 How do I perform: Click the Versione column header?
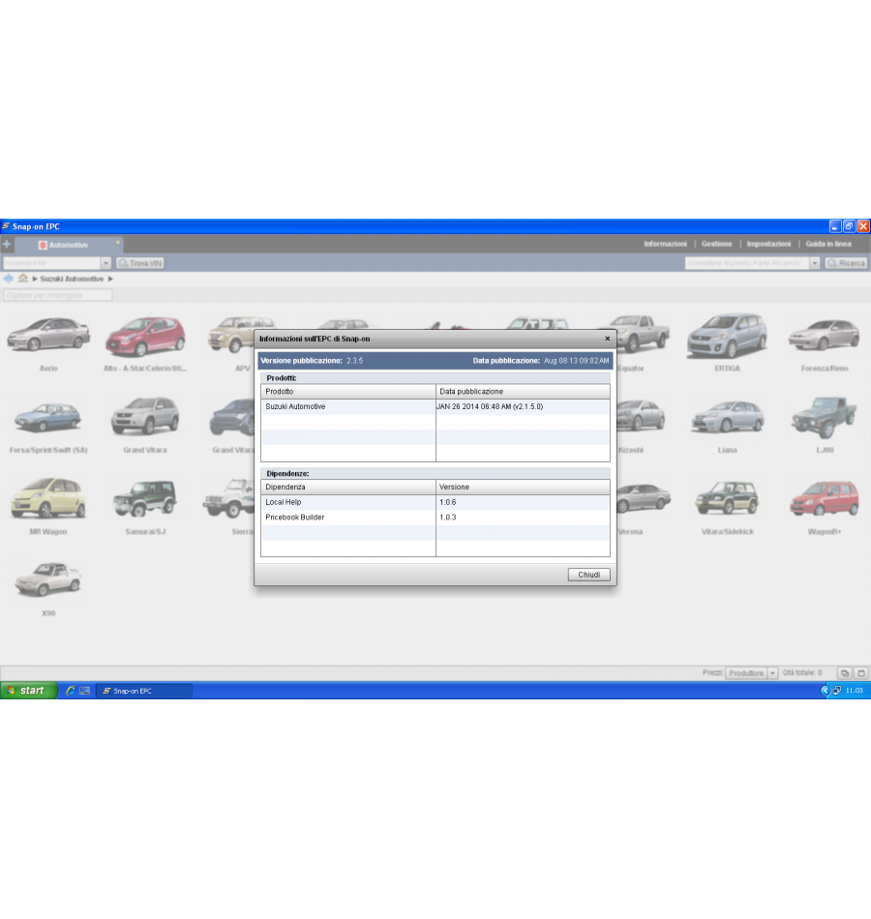pos(523,487)
